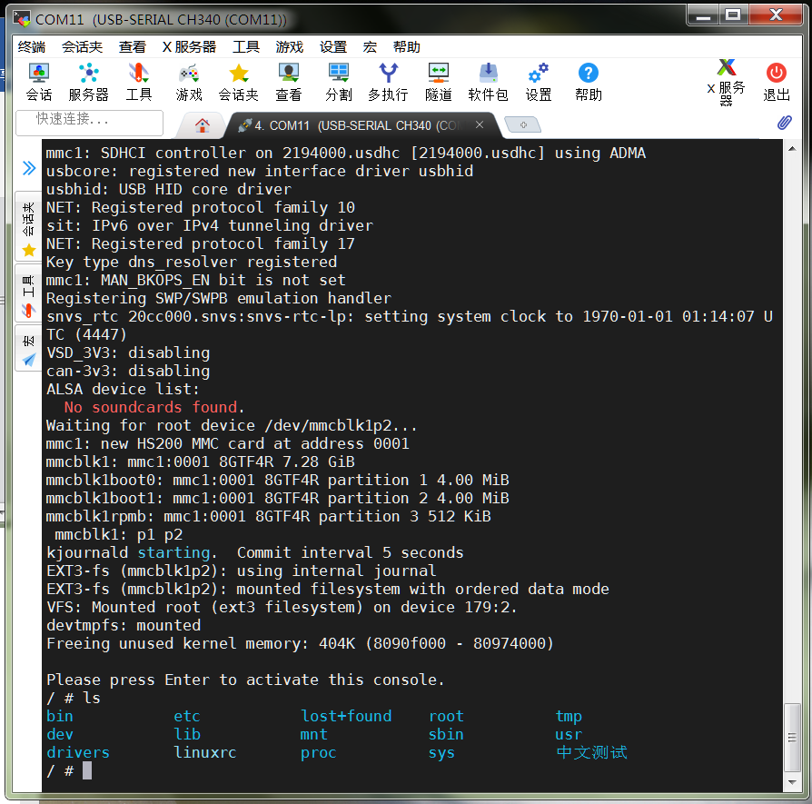Image resolution: width=812 pixels, height=804 pixels.
Task: Click the 'usr' directory name
Action: point(568,734)
